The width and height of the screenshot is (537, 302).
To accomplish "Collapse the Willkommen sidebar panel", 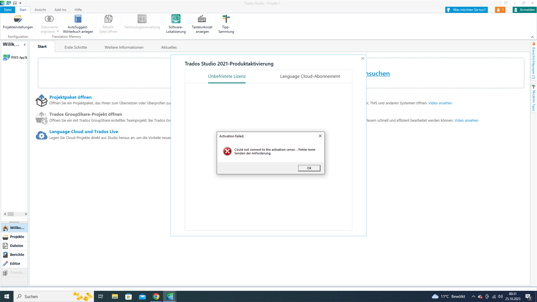I will pyautogui.click(x=25, y=44).
